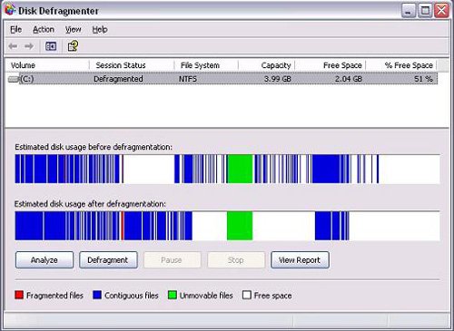Viewport: 454px width, 331px height.
Task: Click the red Fragmented files legend swatch
Action: [19, 295]
